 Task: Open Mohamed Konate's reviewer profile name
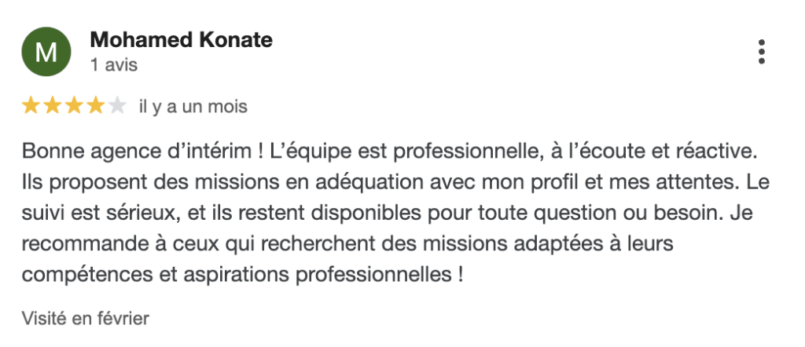click(182, 39)
